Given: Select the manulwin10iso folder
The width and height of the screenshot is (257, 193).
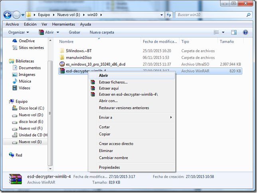Looking at the screenshot, I should (79, 57).
